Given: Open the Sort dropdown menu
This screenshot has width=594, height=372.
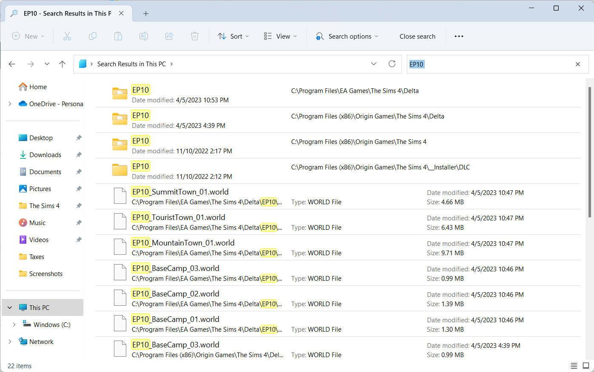Looking at the screenshot, I should coord(233,37).
